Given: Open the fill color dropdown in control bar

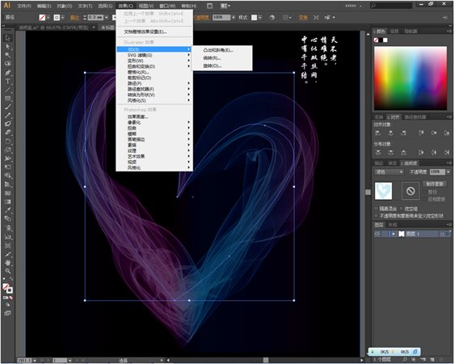Looking at the screenshot, I should pyautogui.click(x=48, y=17).
